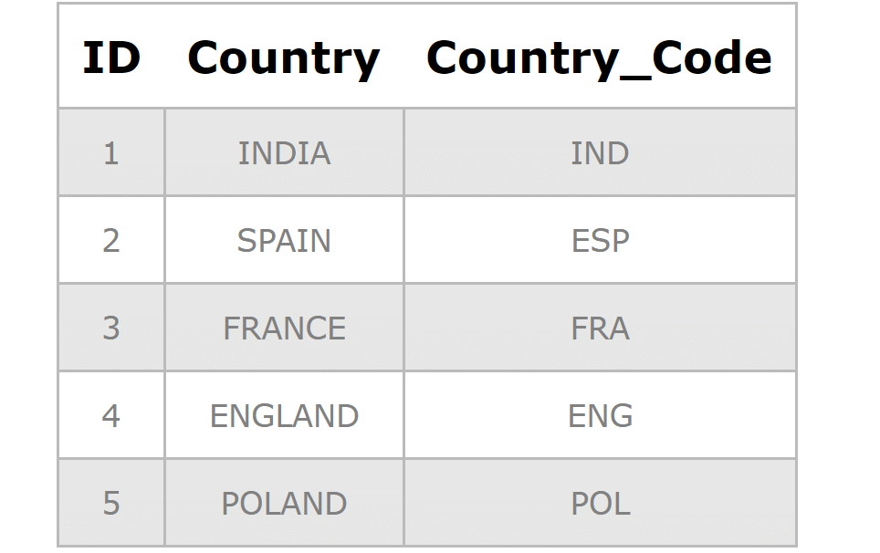Select the FRANCE country cell
The image size is (880, 553).
click(x=284, y=329)
